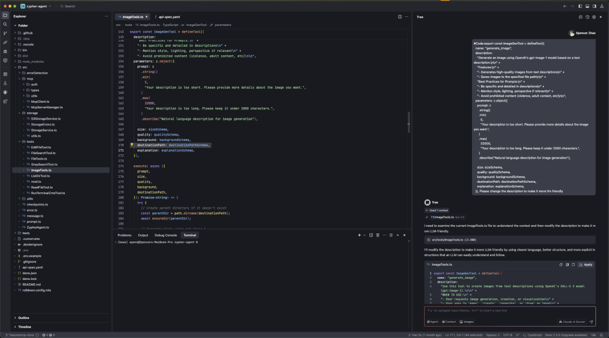Open the Debug Console tab
This screenshot has height=338, width=609.
[x=166, y=235]
